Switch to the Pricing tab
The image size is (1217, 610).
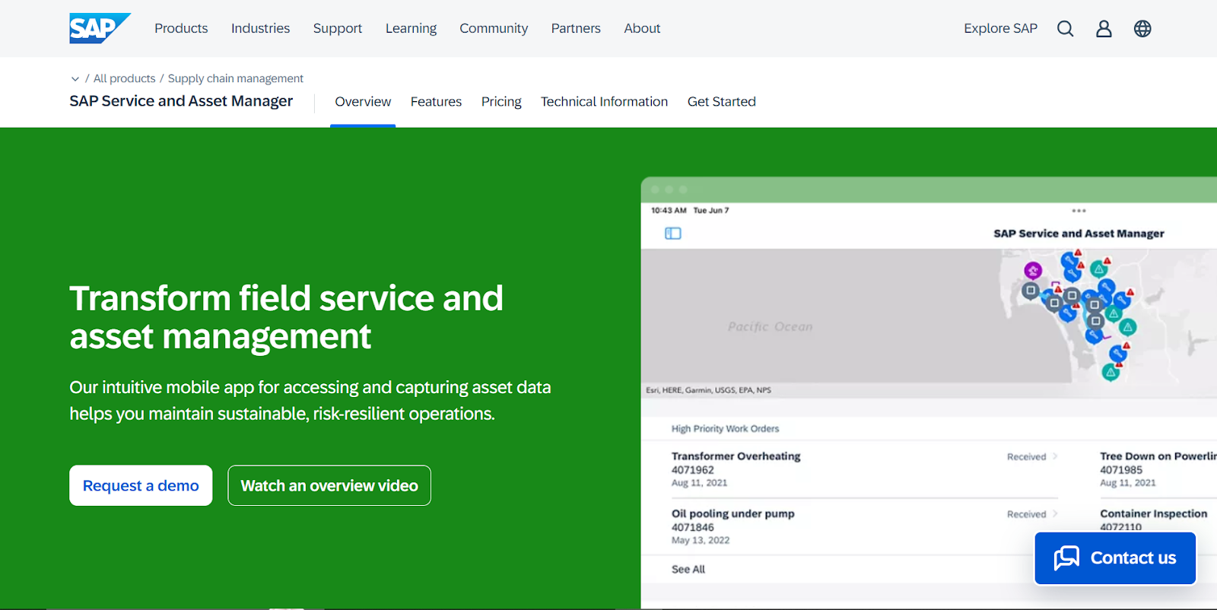tap(501, 102)
